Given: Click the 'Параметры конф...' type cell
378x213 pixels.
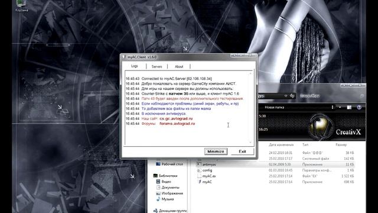Looking at the screenshot, I should pyautogui.click(x=317, y=170).
